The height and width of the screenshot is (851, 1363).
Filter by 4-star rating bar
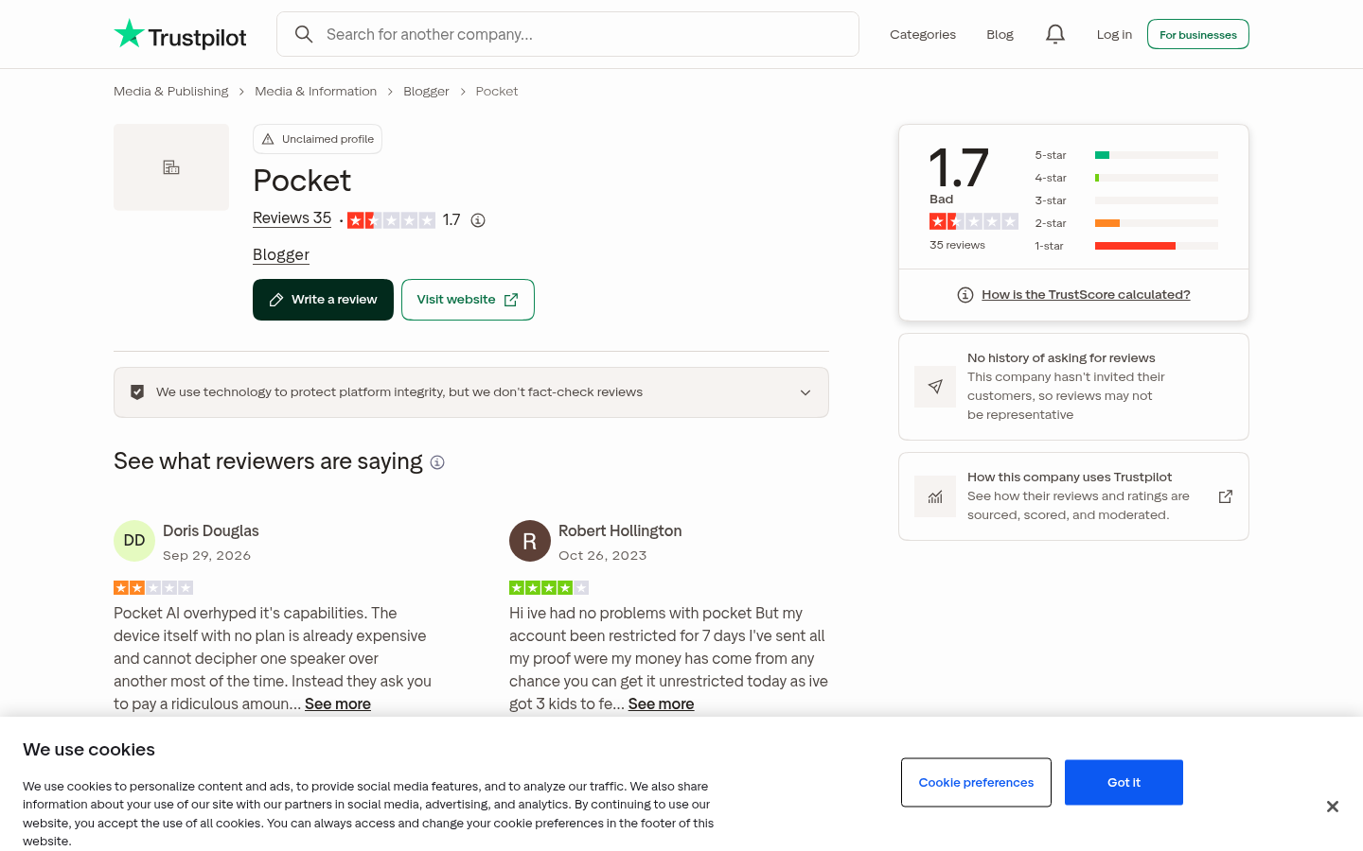point(1126,178)
